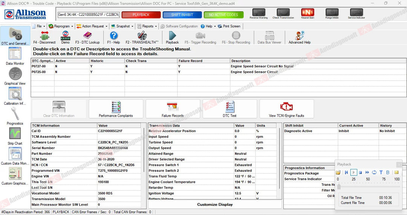Select DTC and General view in sidebar
407x215 pixels.
point(15,36)
